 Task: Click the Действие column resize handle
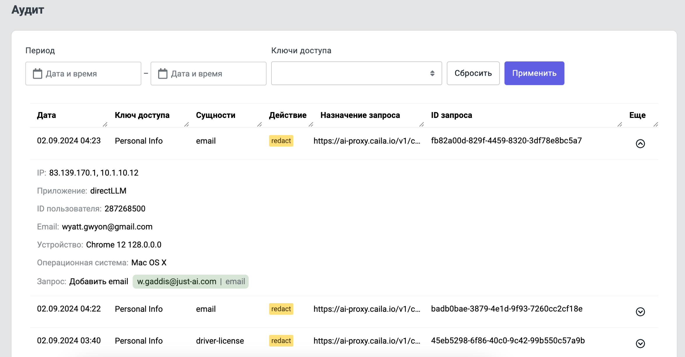pyautogui.click(x=311, y=125)
